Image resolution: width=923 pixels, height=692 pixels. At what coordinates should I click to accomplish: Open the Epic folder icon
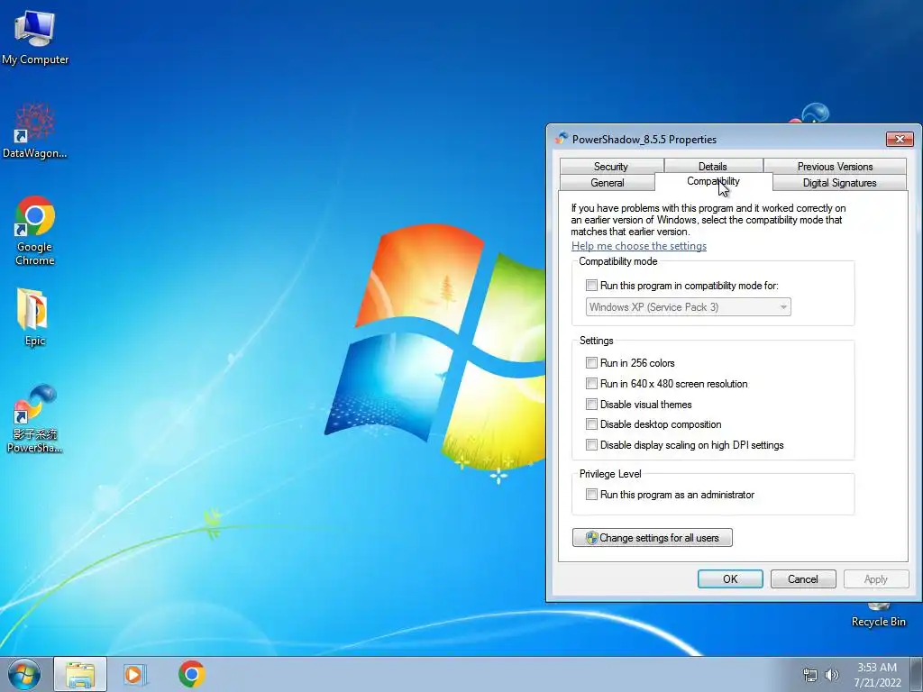[x=33, y=316]
